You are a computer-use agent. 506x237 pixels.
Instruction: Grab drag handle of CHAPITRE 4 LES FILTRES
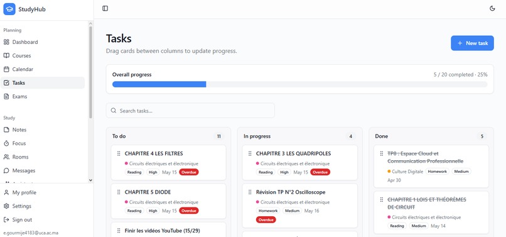tap(119, 153)
